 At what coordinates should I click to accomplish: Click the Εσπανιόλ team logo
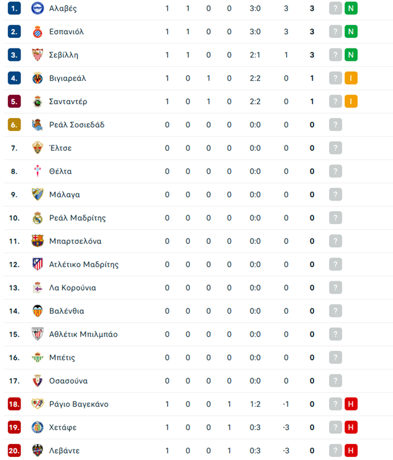(x=38, y=32)
